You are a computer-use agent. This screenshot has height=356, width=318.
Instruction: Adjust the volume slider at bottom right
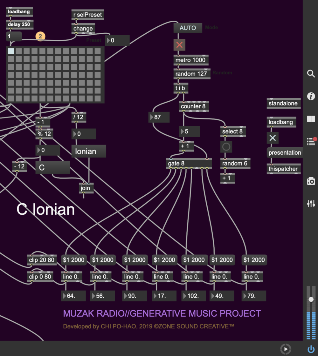(311, 299)
